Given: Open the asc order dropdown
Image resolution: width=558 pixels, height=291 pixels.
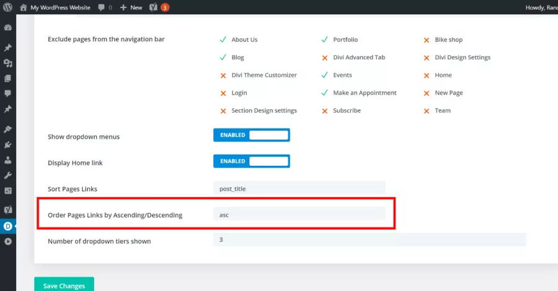Looking at the screenshot, I should [299, 214].
